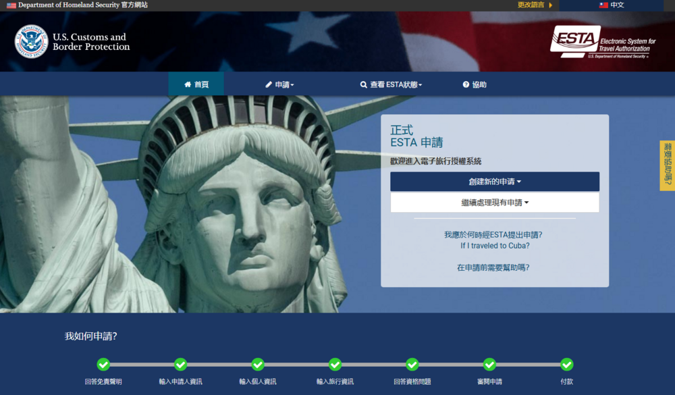Click the green checkmark above 輸入申請人資訊
Viewport: 675px width, 395px height.
point(180,365)
